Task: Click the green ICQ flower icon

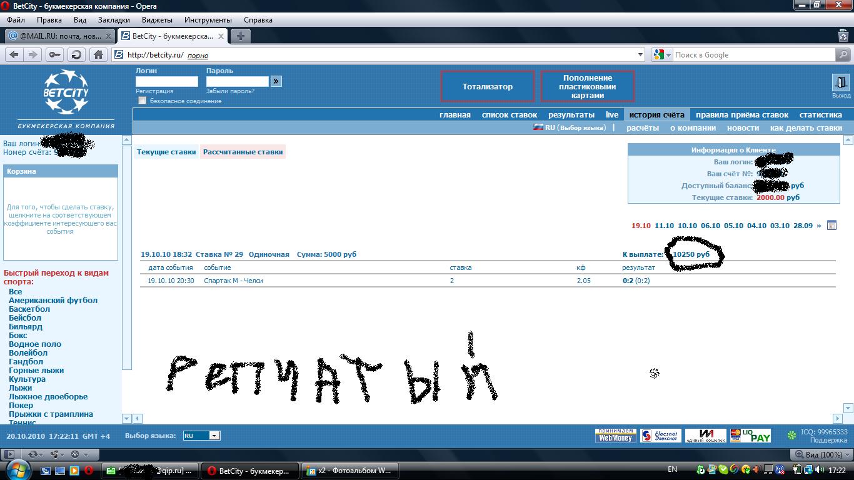Action: tap(791, 435)
